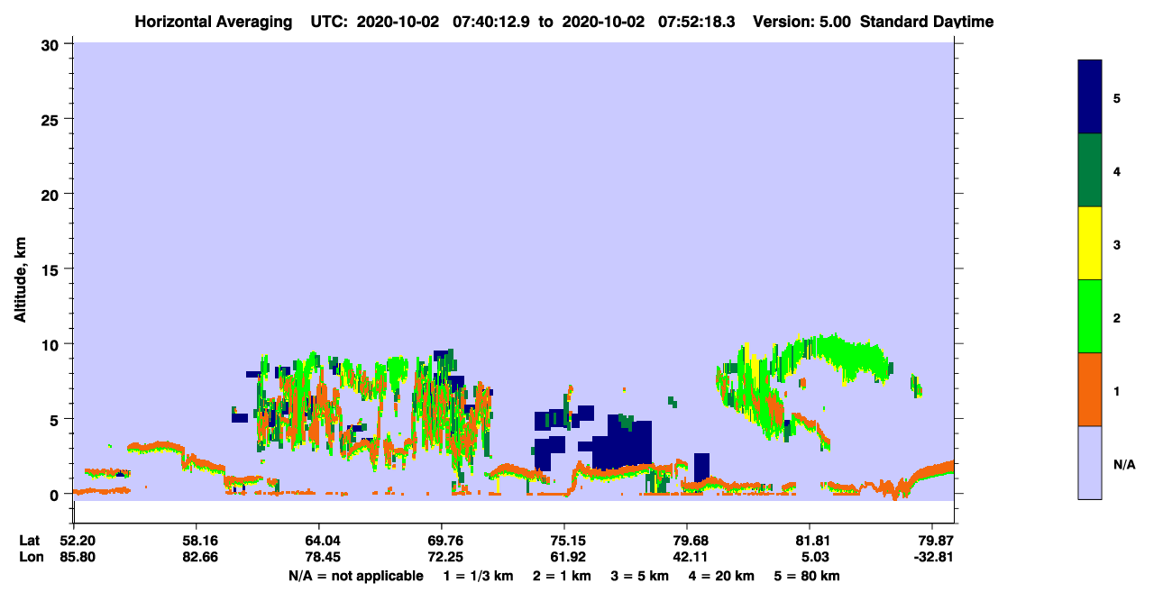This screenshot has width=1172, height=601.
Task: Click the orange colorbar segment for 1
Action: click(x=1090, y=389)
